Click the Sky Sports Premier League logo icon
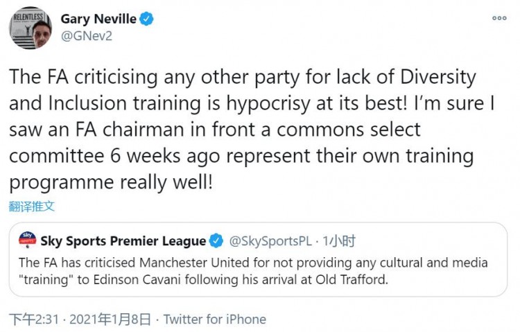 tap(28, 240)
